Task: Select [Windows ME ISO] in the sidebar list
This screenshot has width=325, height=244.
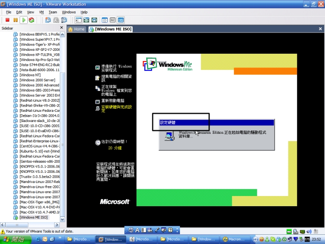Action: pyautogui.click(x=34, y=217)
